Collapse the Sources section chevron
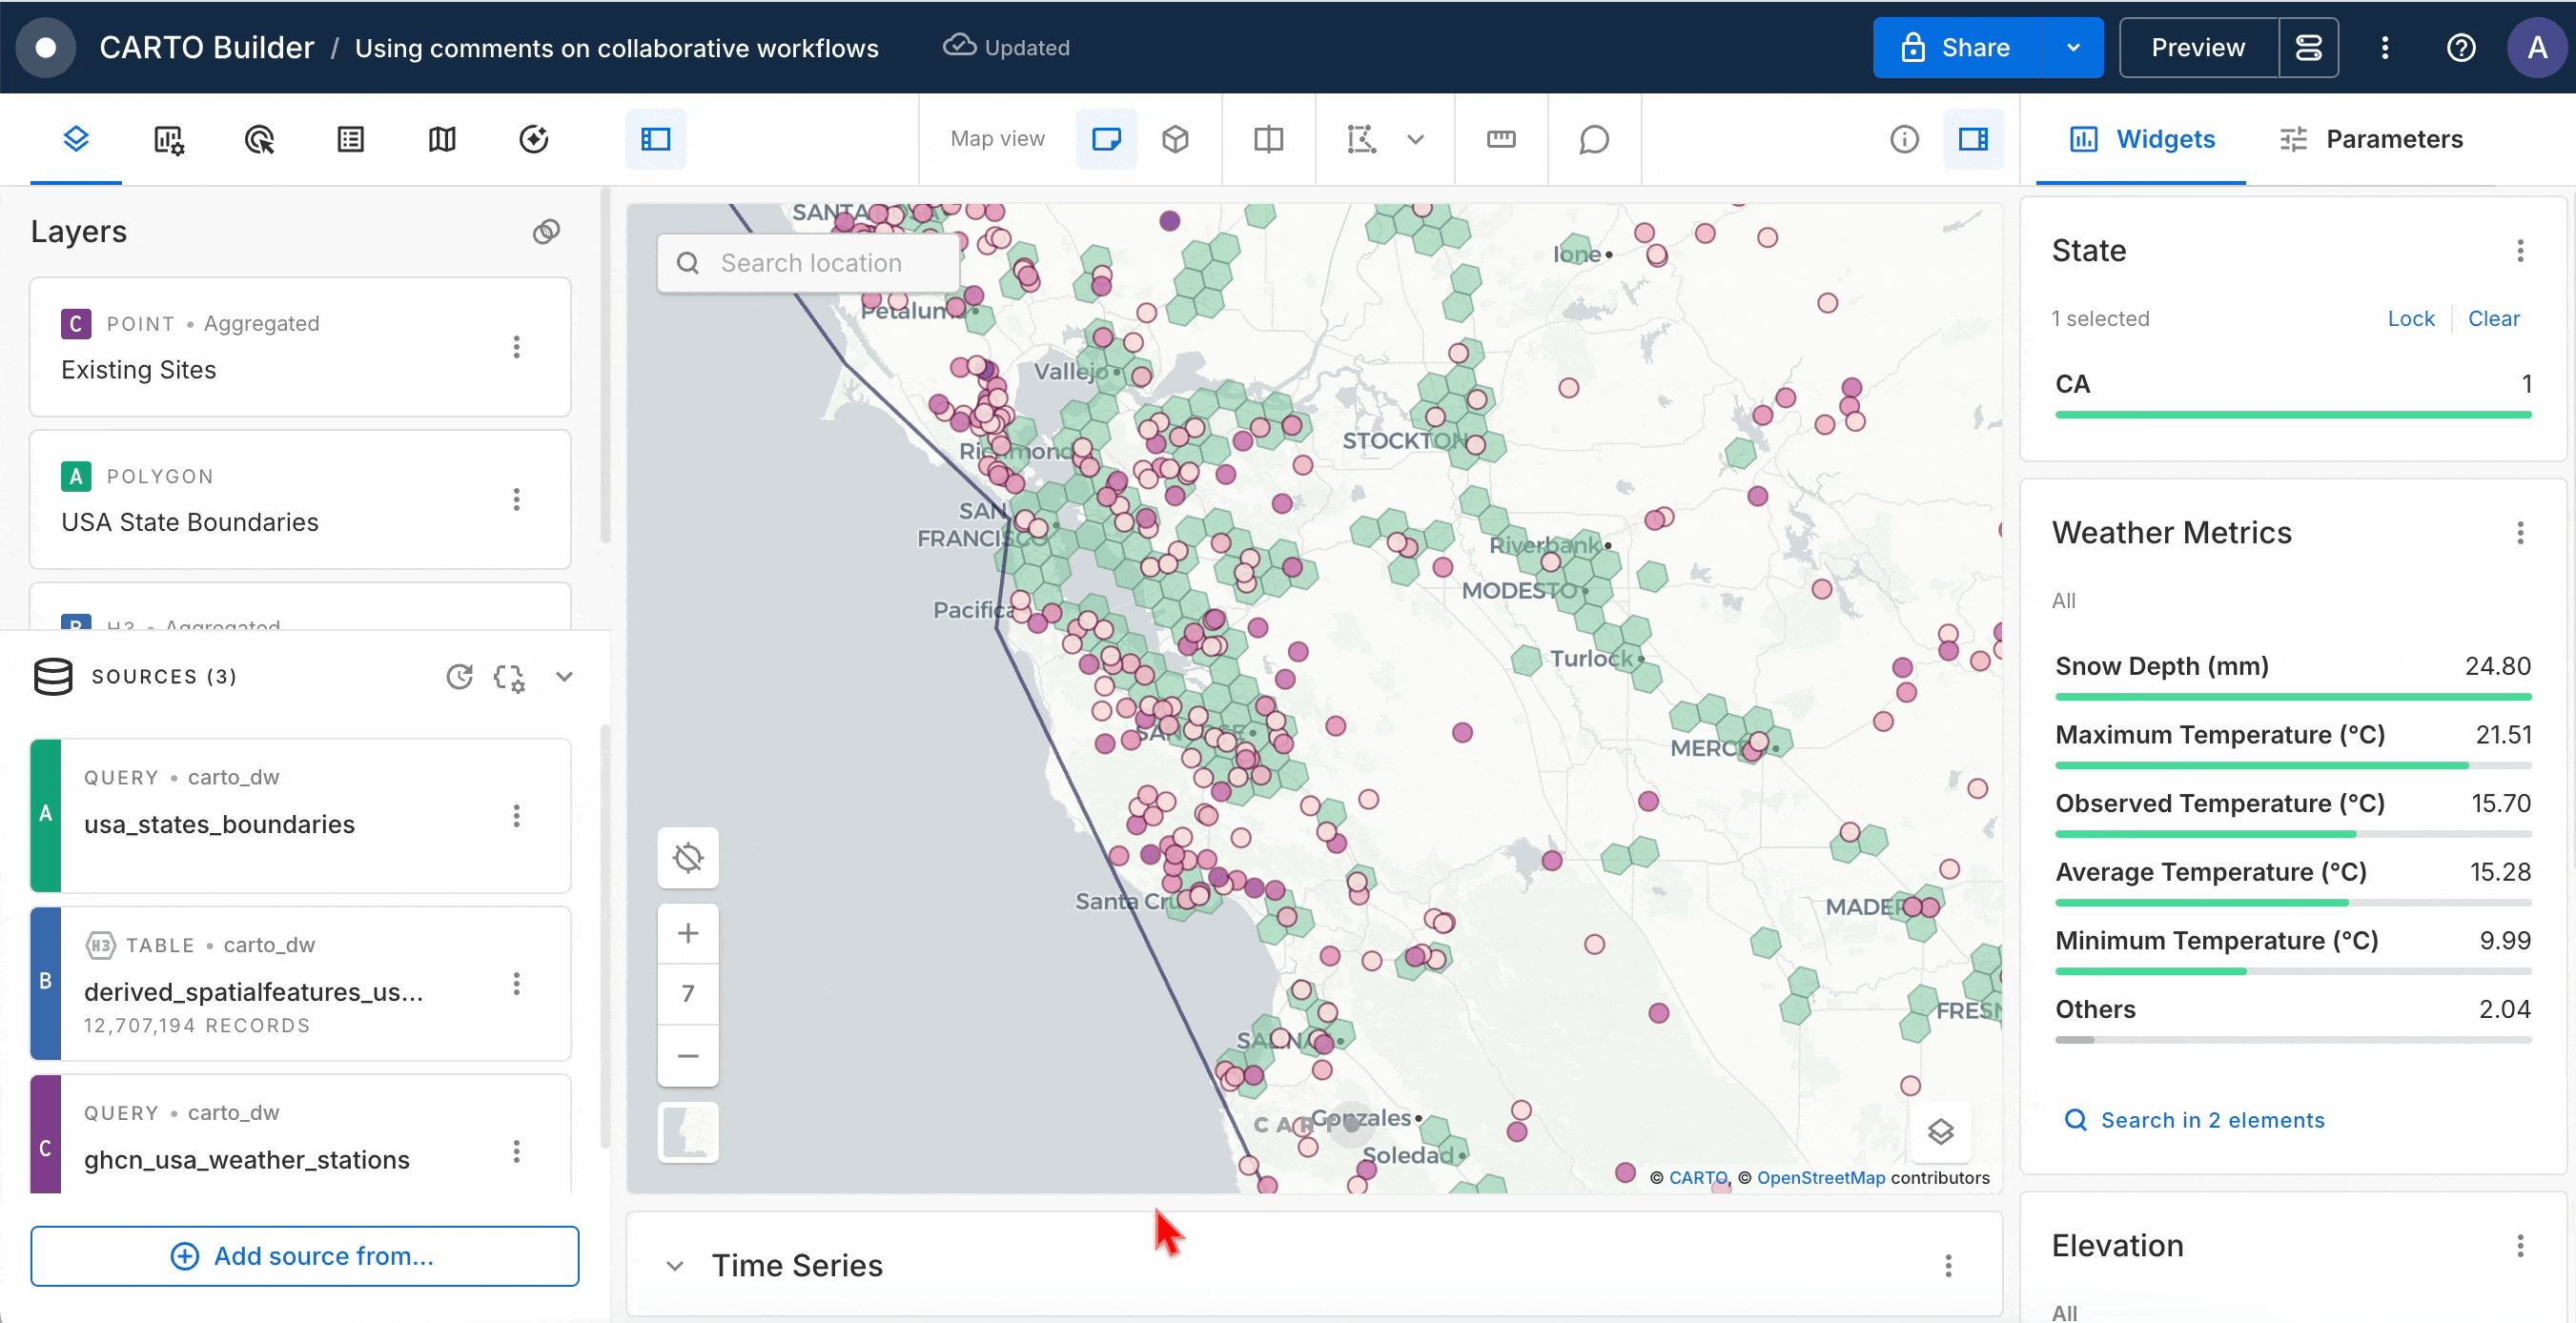The height and width of the screenshot is (1323, 2576). coord(564,677)
